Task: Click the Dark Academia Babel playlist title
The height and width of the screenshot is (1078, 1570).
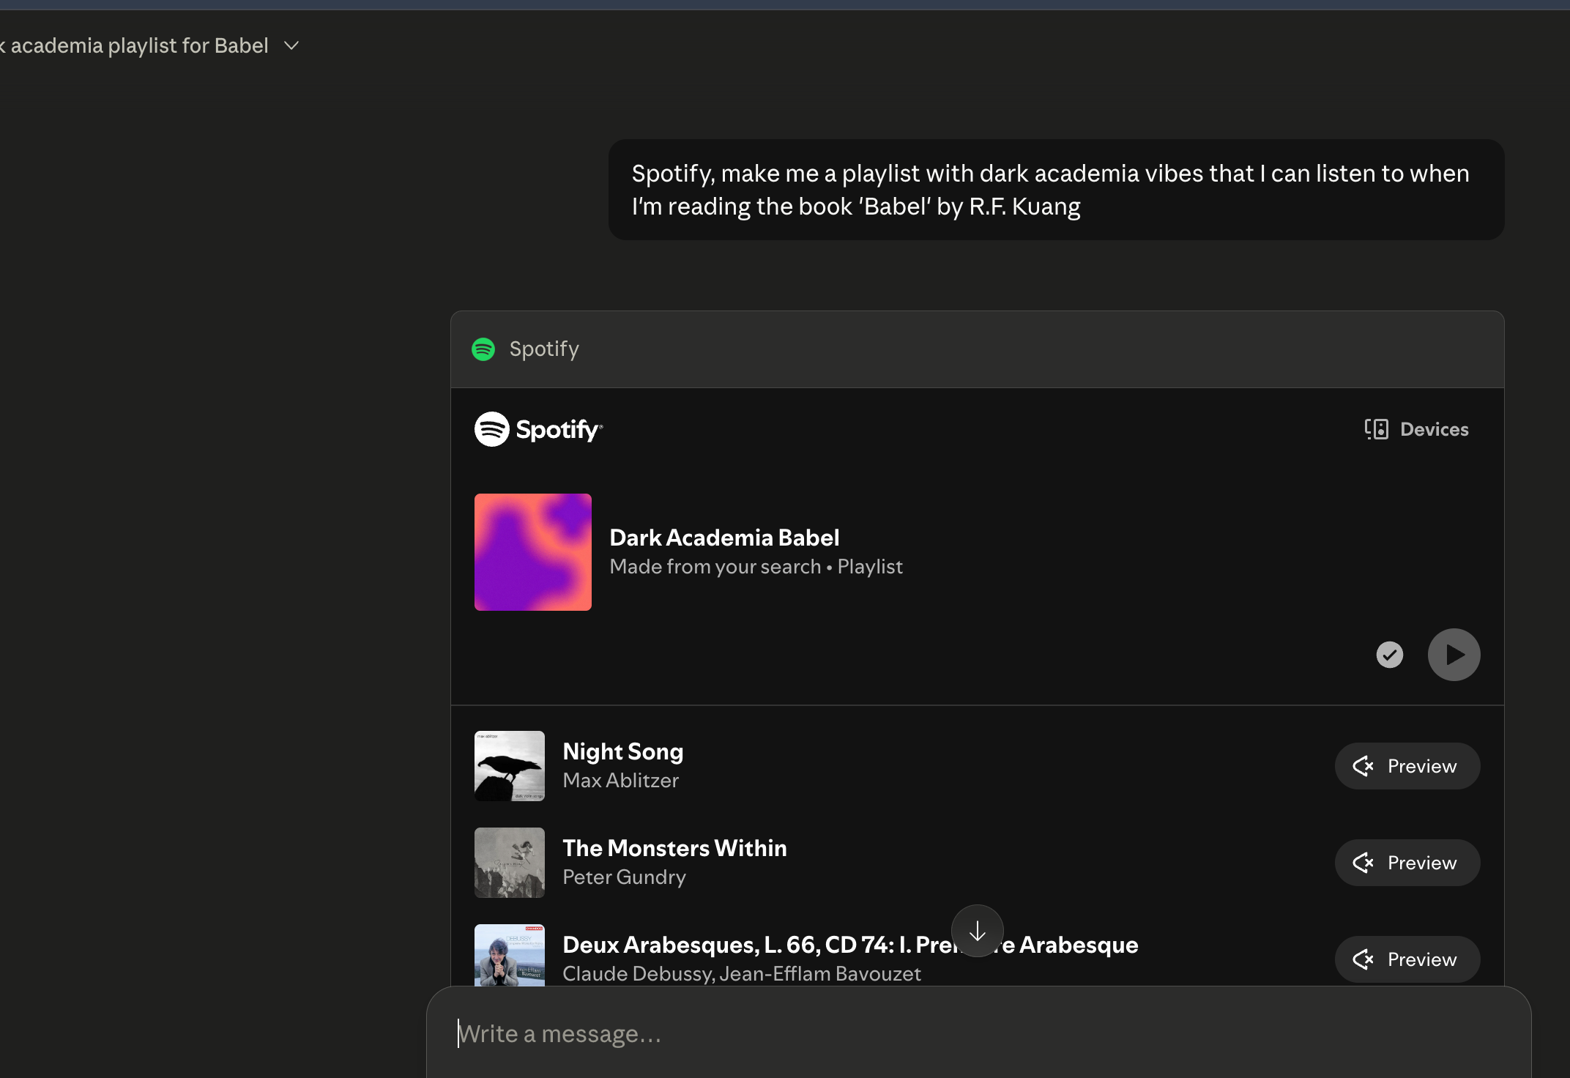Action: [x=724, y=538]
